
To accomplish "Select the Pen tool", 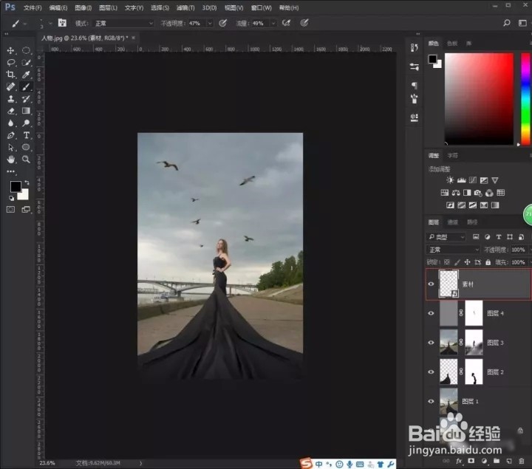I will coord(10,135).
